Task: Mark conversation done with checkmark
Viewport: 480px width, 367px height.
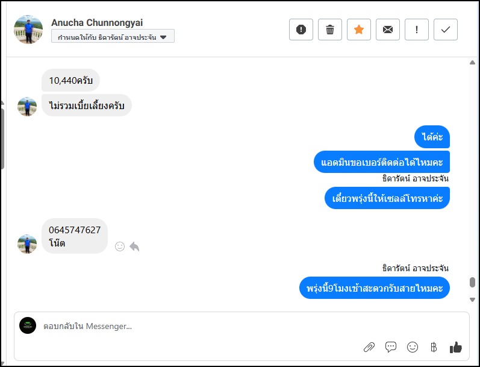Action: pyautogui.click(x=446, y=30)
